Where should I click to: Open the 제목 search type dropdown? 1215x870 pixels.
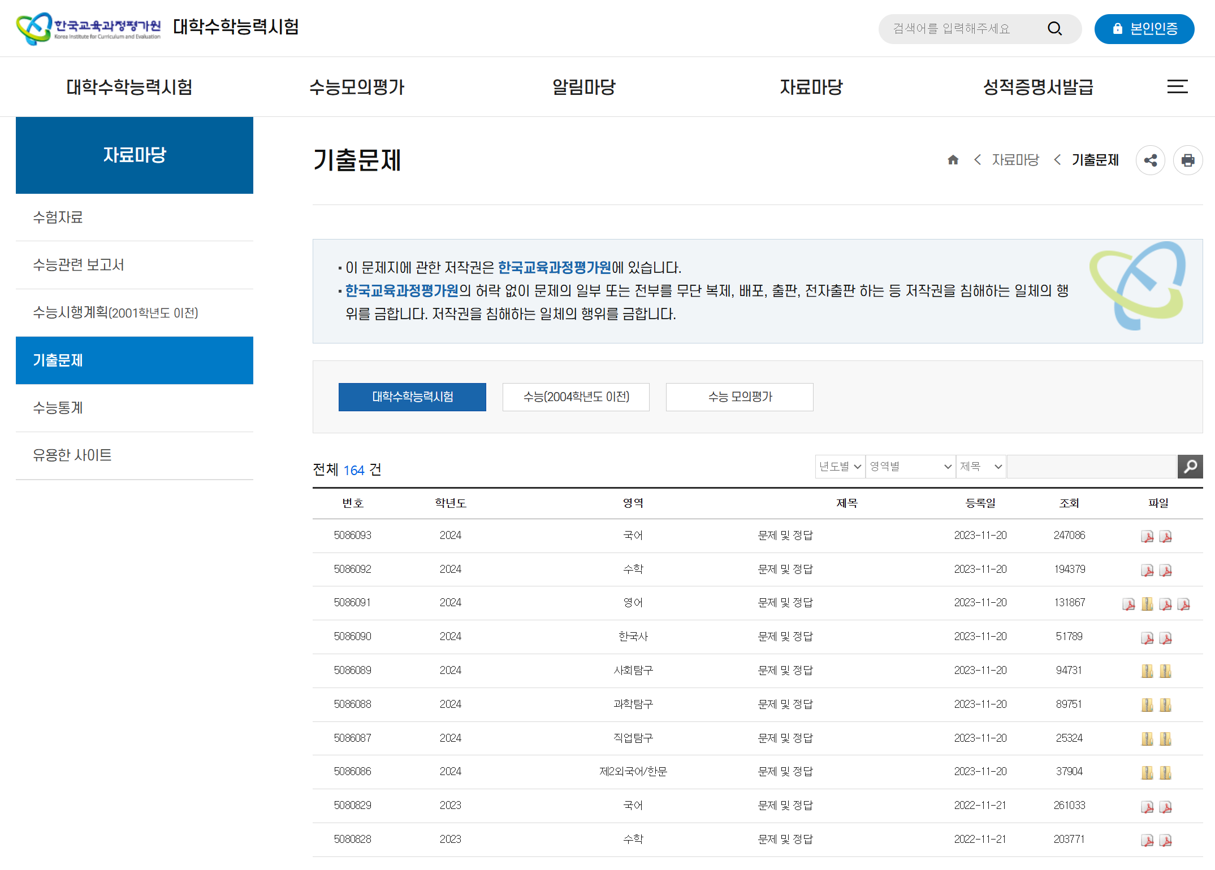coord(980,467)
